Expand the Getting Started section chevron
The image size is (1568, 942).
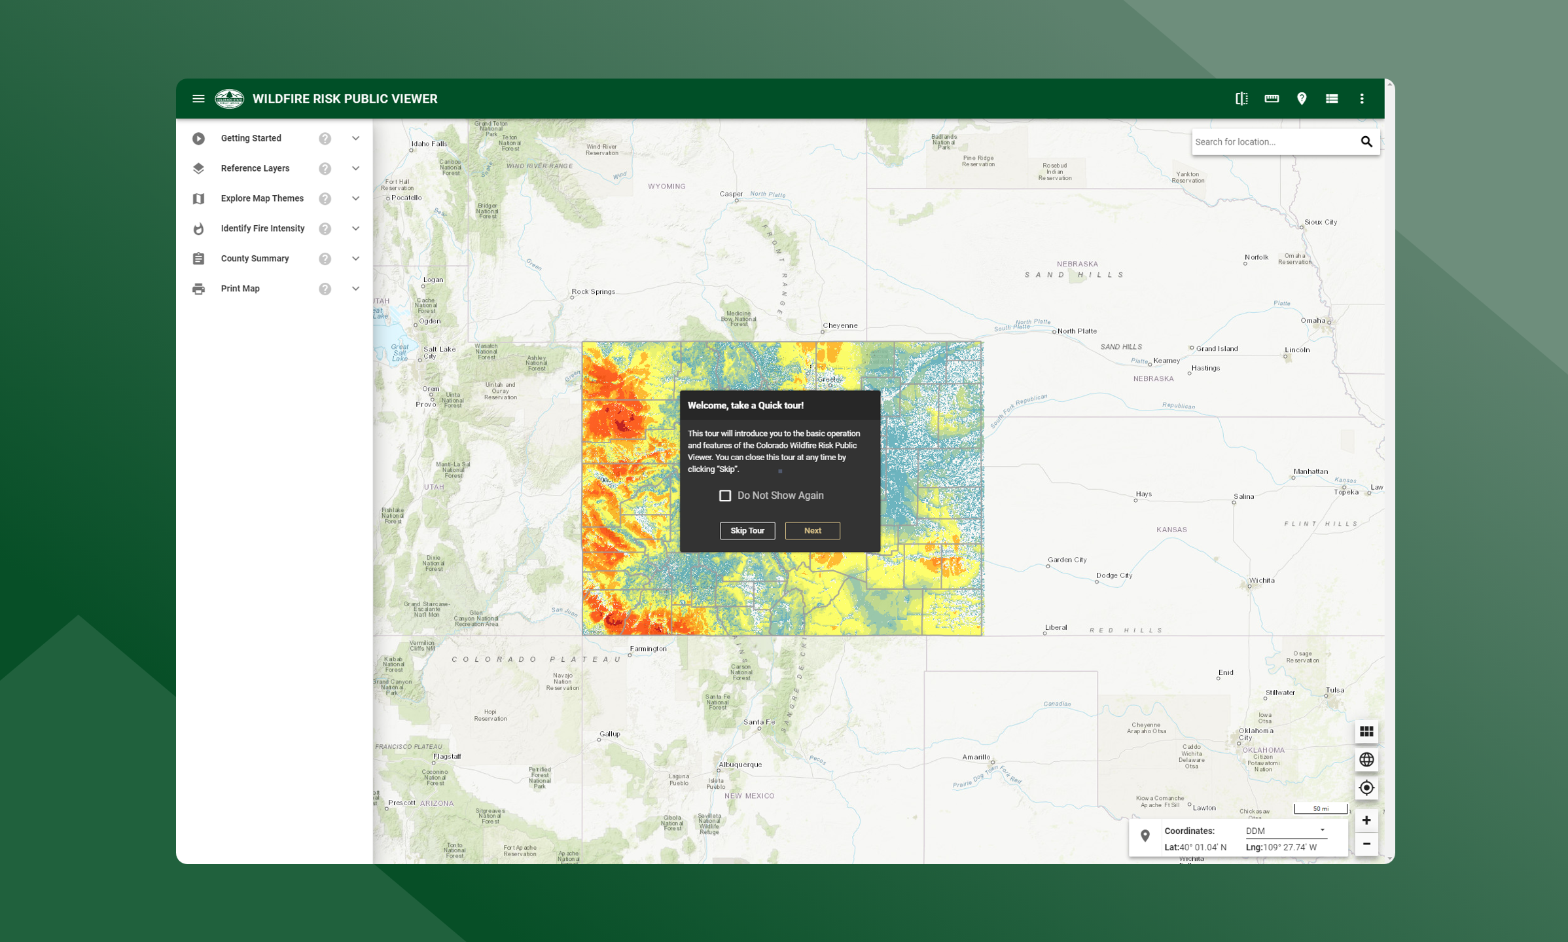[x=355, y=139]
